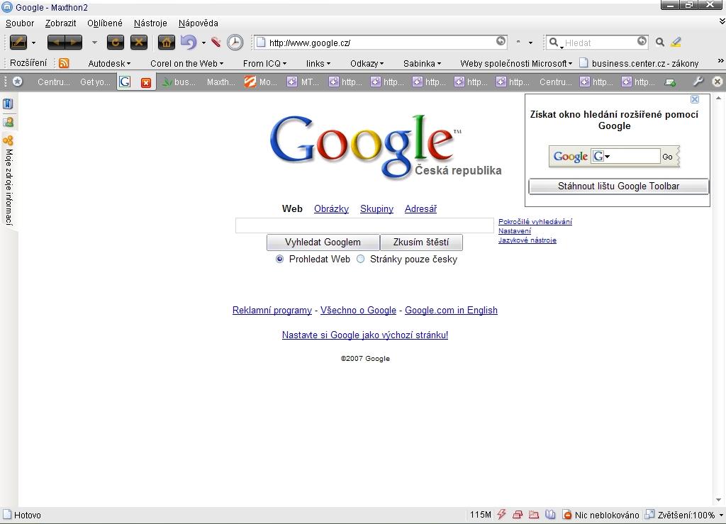
Task: Click the open book status bar icon
Action: (x=550, y=514)
